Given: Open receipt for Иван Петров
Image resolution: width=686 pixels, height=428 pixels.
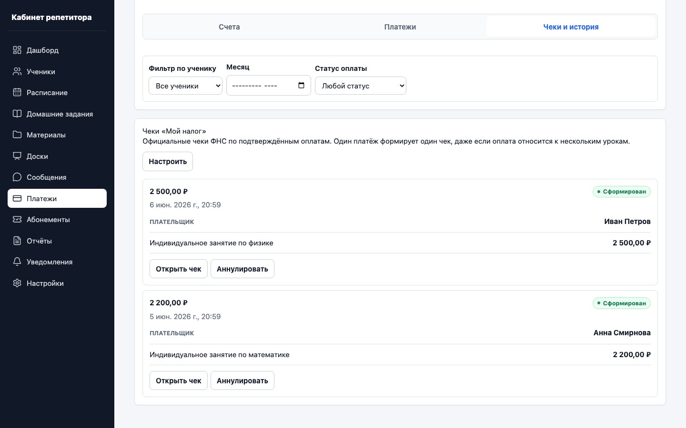Looking at the screenshot, I should [x=179, y=269].
